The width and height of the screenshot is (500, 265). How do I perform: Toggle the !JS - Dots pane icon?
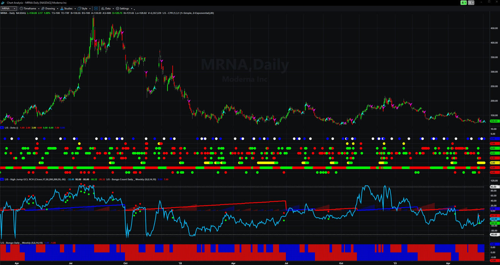point(2,128)
